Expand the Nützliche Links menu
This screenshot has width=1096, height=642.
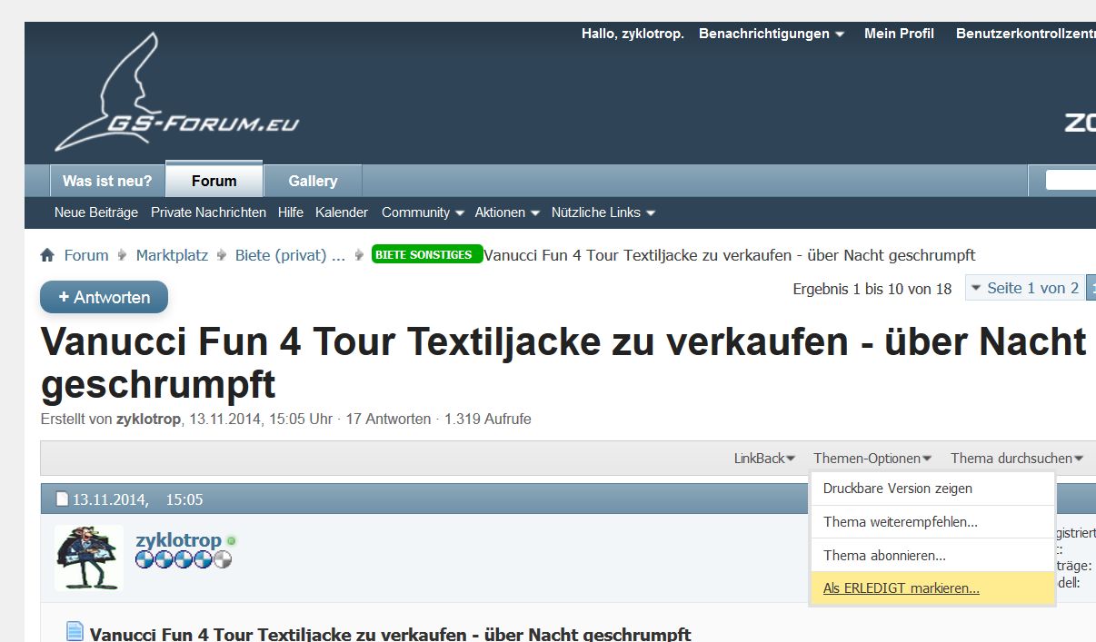tap(603, 212)
